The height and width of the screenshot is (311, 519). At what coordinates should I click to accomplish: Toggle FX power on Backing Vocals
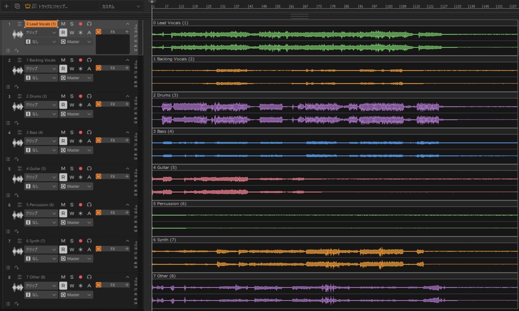pos(98,68)
